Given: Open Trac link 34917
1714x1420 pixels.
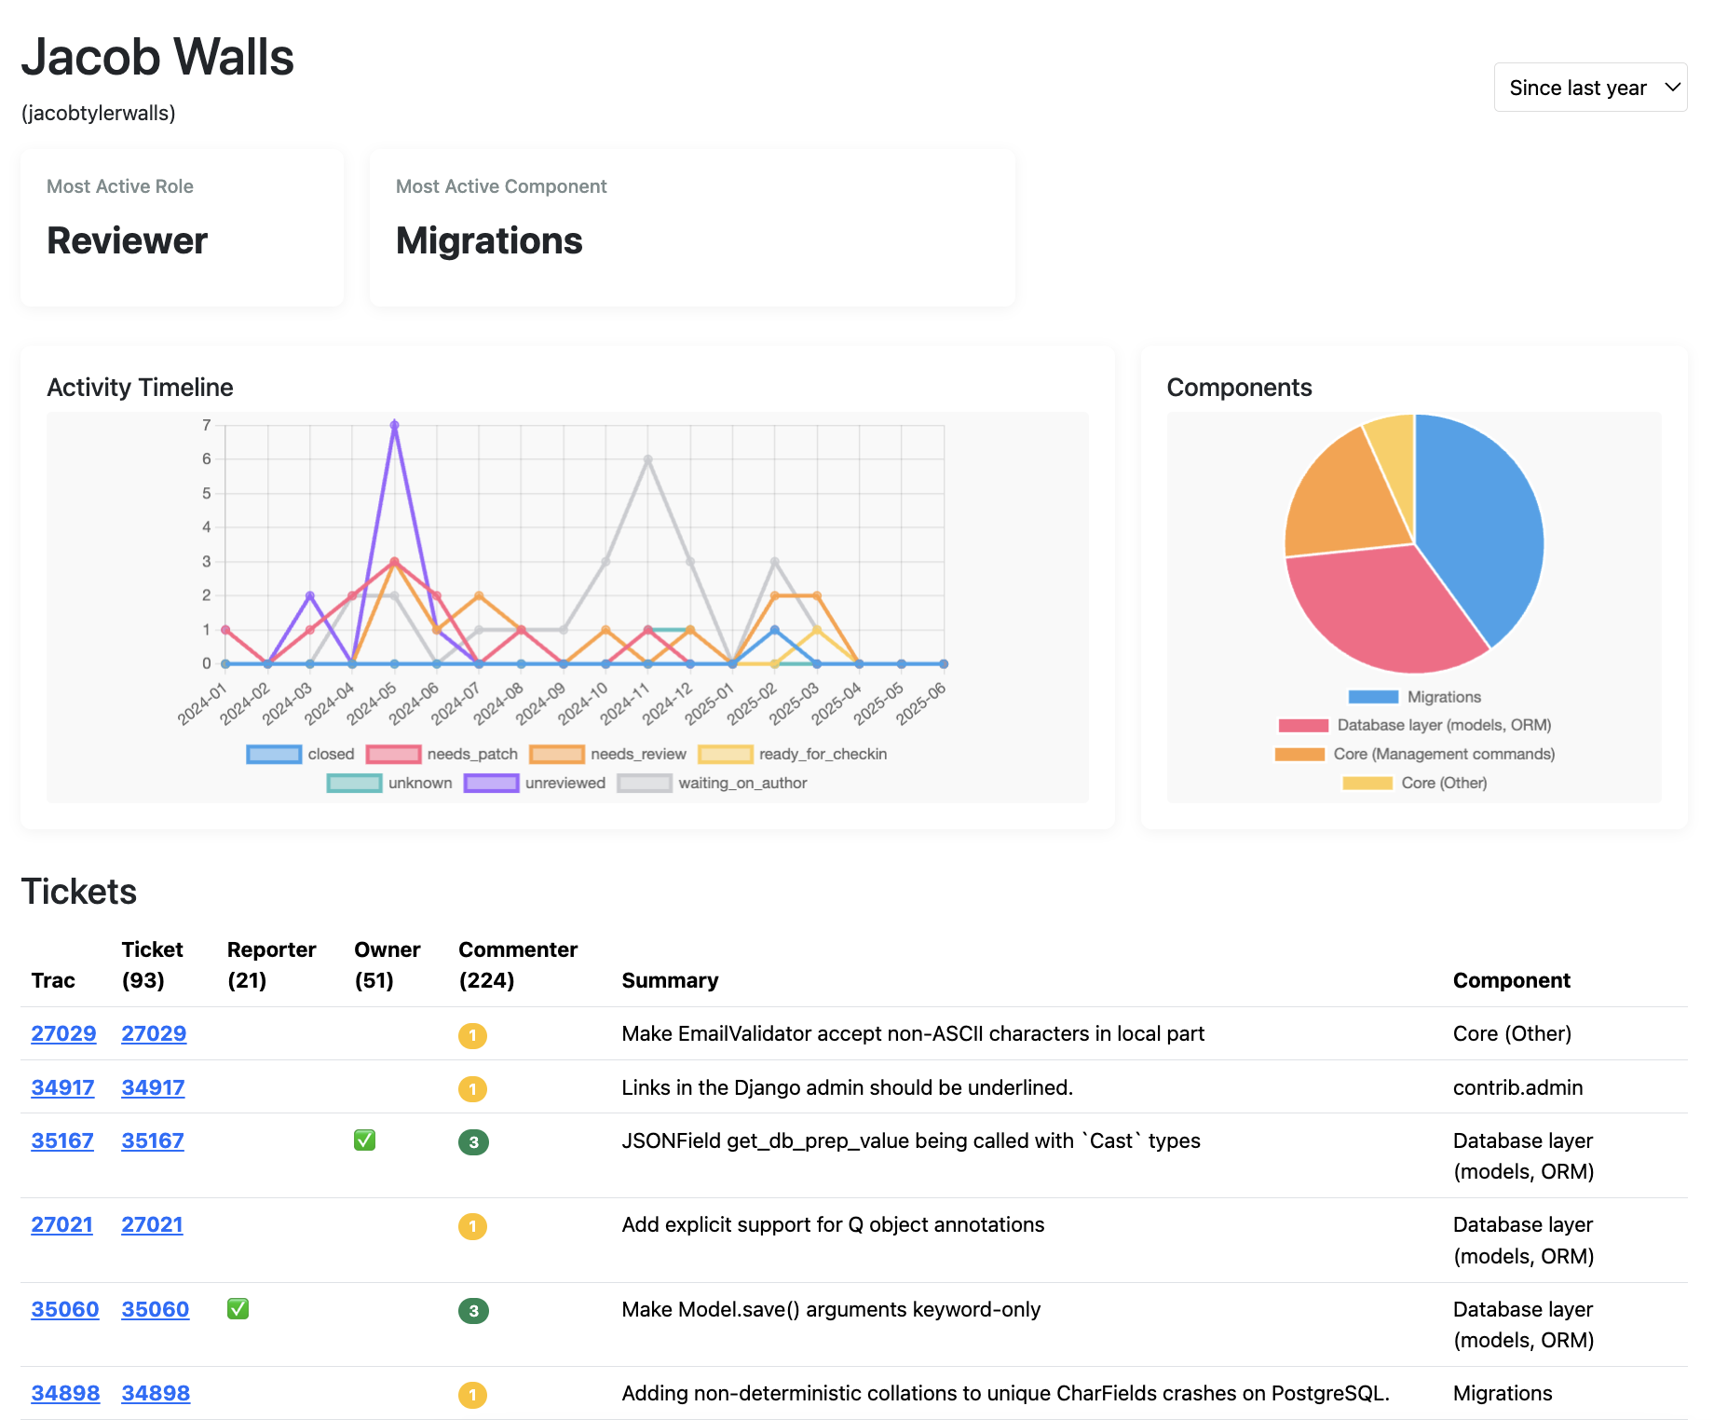Looking at the screenshot, I should point(62,1087).
